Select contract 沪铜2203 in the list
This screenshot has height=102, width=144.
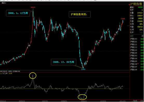[x=134, y=56]
